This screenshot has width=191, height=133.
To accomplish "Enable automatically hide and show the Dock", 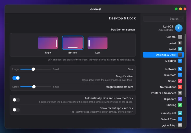I will (16, 100).
